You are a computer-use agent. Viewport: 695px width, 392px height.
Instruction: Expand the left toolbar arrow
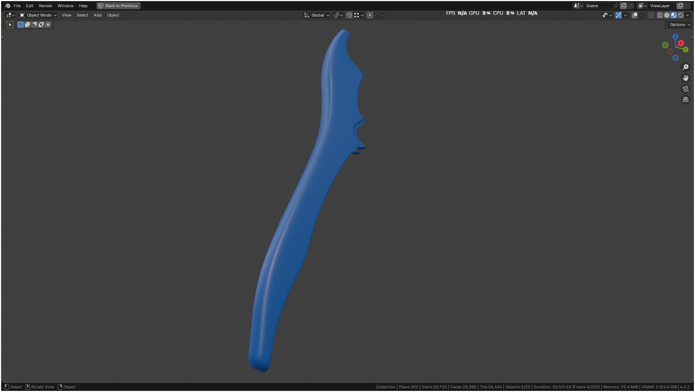coord(3,37)
